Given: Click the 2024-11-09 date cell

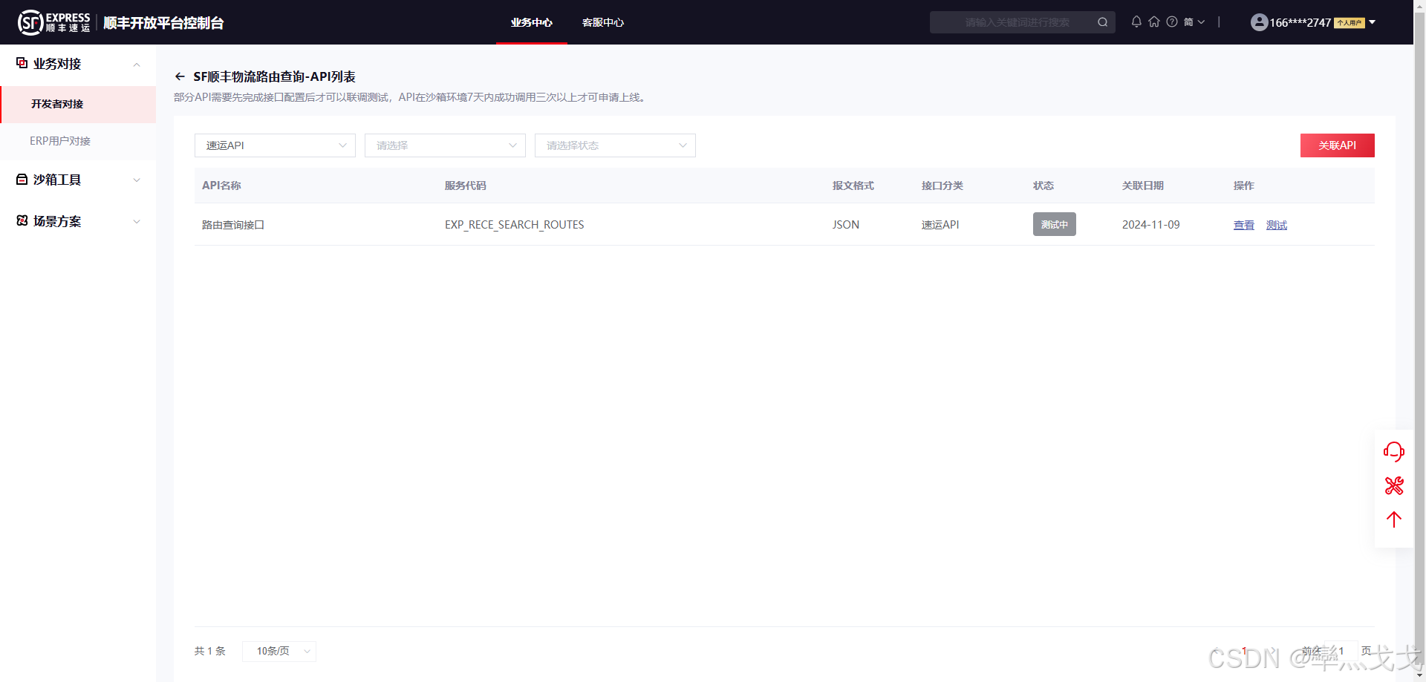Looking at the screenshot, I should (1151, 225).
